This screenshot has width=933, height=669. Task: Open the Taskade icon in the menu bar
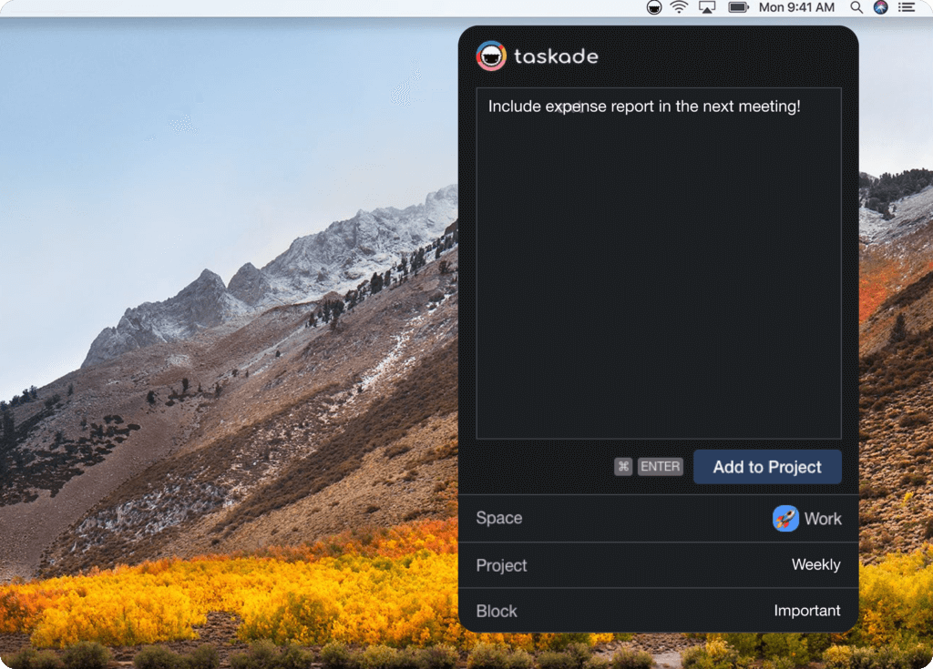click(x=653, y=7)
